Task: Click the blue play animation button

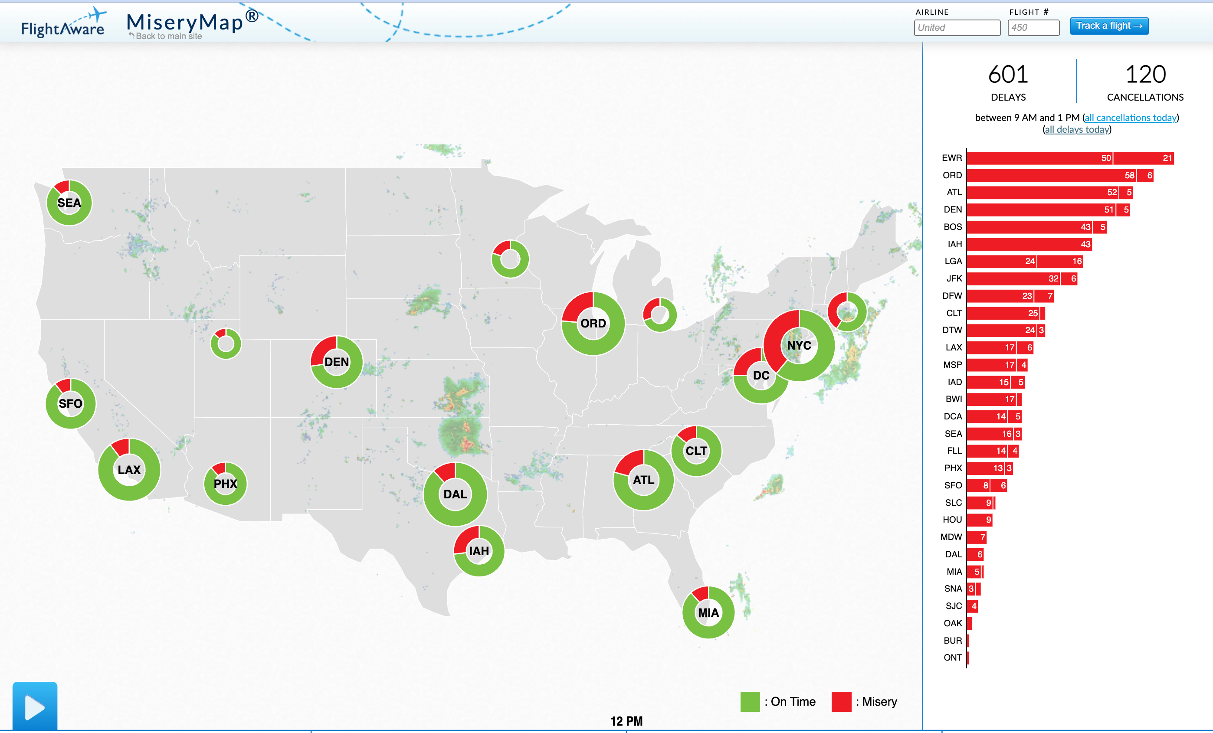Action: coord(34,706)
